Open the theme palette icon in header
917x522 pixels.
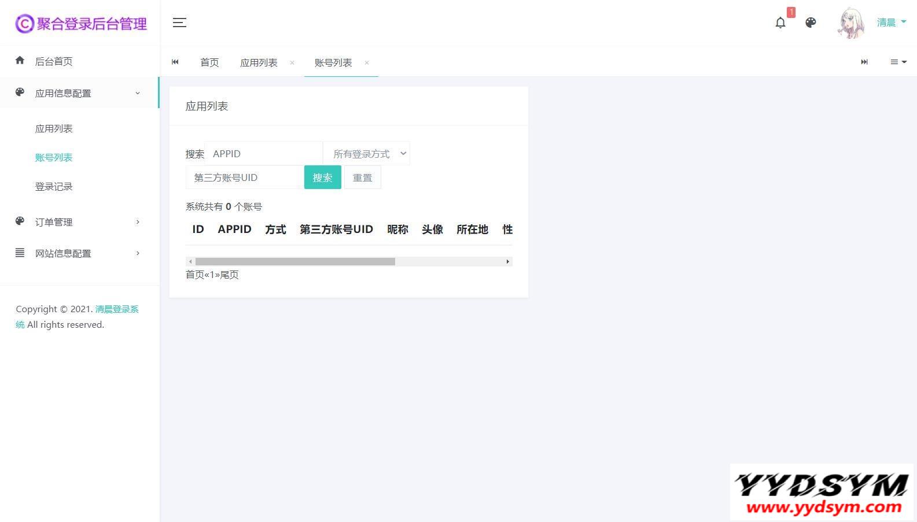(x=811, y=23)
